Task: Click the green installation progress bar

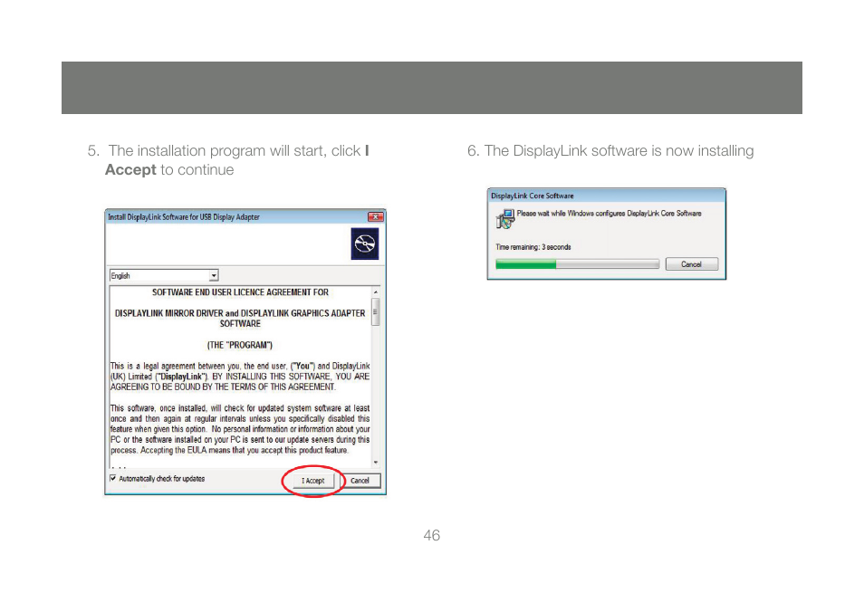Action: click(578, 264)
